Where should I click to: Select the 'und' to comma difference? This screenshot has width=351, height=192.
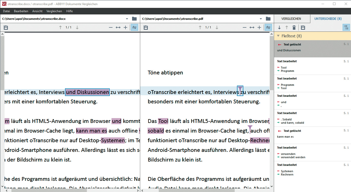tap(312, 101)
